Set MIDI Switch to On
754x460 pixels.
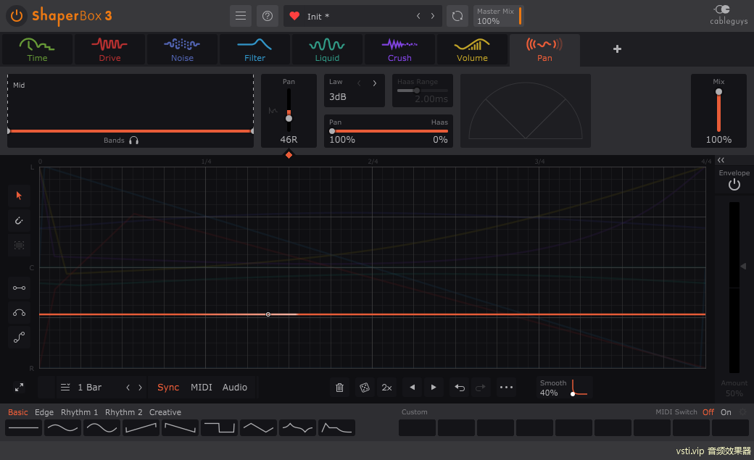[726, 412]
